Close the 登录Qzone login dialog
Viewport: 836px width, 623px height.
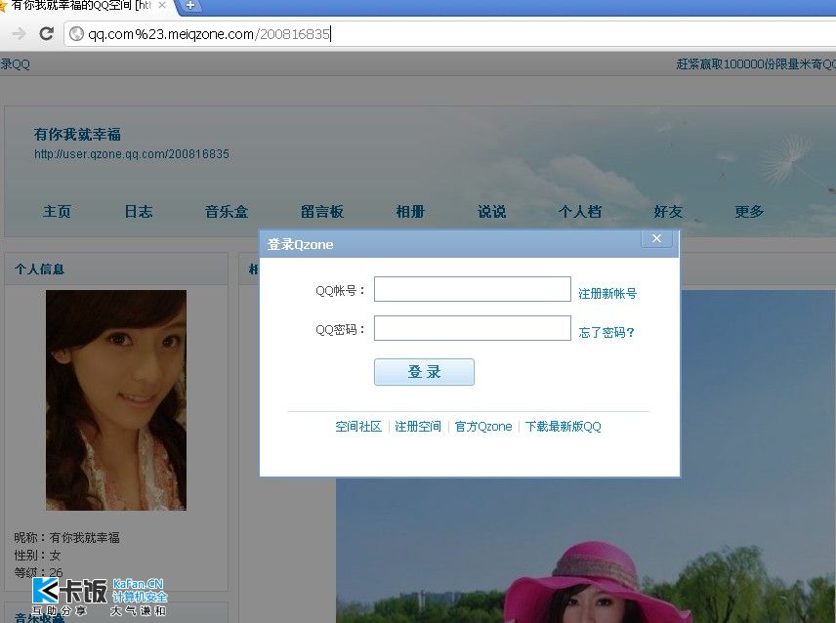click(x=656, y=239)
